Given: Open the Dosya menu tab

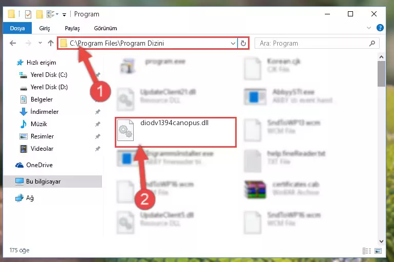Looking at the screenshot, I should coord(17,28).
